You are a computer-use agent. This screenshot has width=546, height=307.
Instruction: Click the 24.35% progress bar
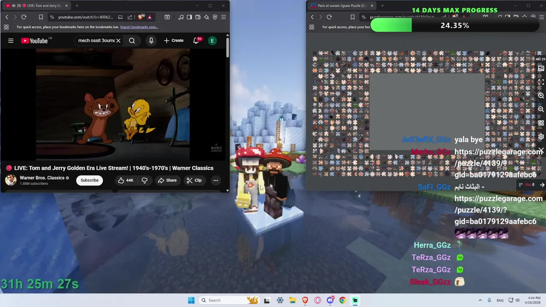[455, 26]
